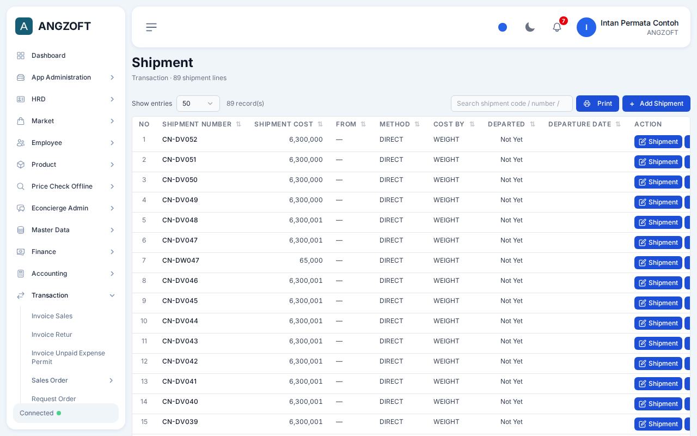Expand Sales Order submenu chevron

pyautogui.click(x=111, y=380)
